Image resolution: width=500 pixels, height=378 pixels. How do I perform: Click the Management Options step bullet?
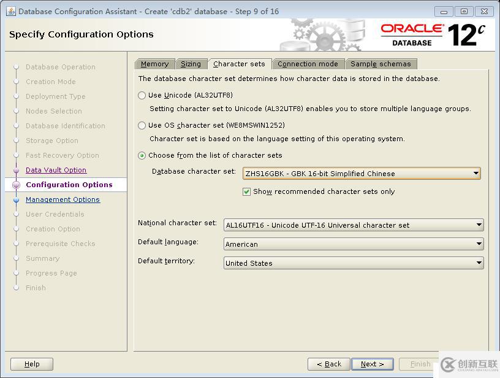coord(17,200)
